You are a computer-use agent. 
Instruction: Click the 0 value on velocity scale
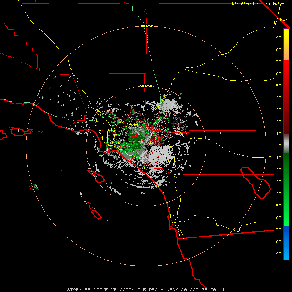280,146
